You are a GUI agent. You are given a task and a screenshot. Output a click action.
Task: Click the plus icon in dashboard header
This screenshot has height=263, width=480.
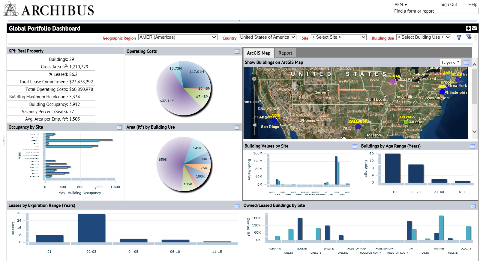(468, 28)
